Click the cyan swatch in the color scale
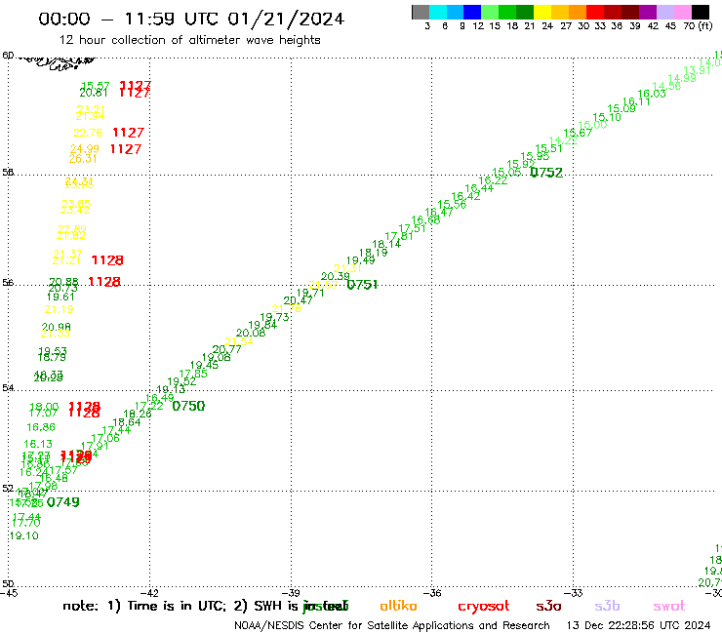Screen dimensions: 722x634 point(437,12)
